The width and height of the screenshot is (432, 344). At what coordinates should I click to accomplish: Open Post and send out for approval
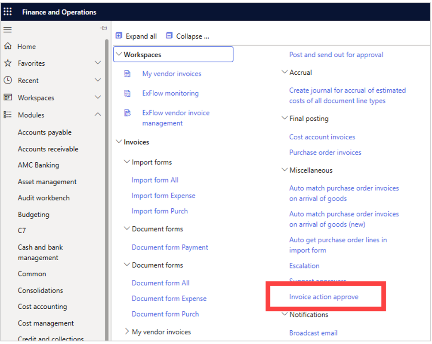[336, 55]
